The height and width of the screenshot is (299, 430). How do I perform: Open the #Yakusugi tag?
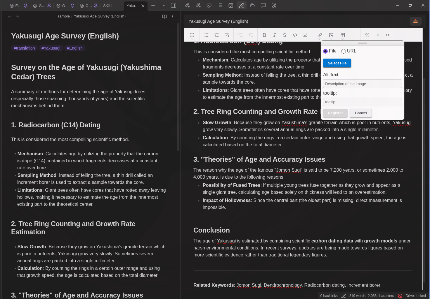point(51,48)
